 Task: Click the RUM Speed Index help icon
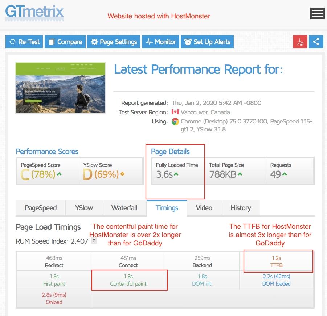pyautogui.click(x=94, y=241)
